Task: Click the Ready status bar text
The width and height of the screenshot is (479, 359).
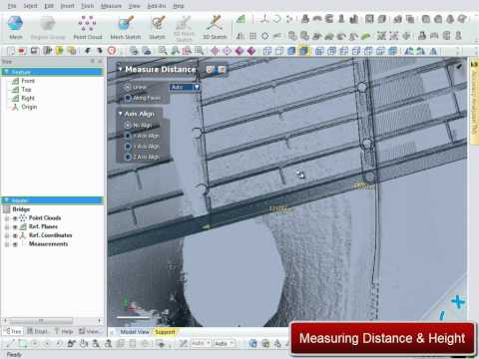Action: click(x=14, y=354)
